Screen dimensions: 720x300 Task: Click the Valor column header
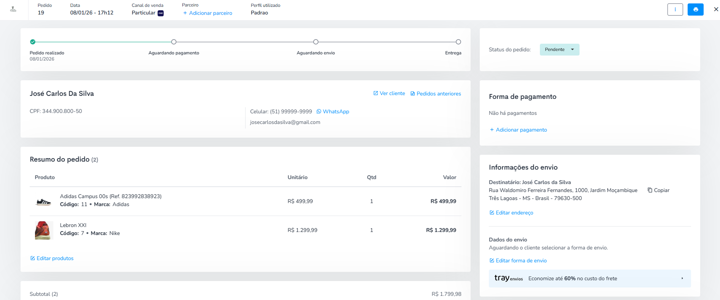[x=450, y=177]
